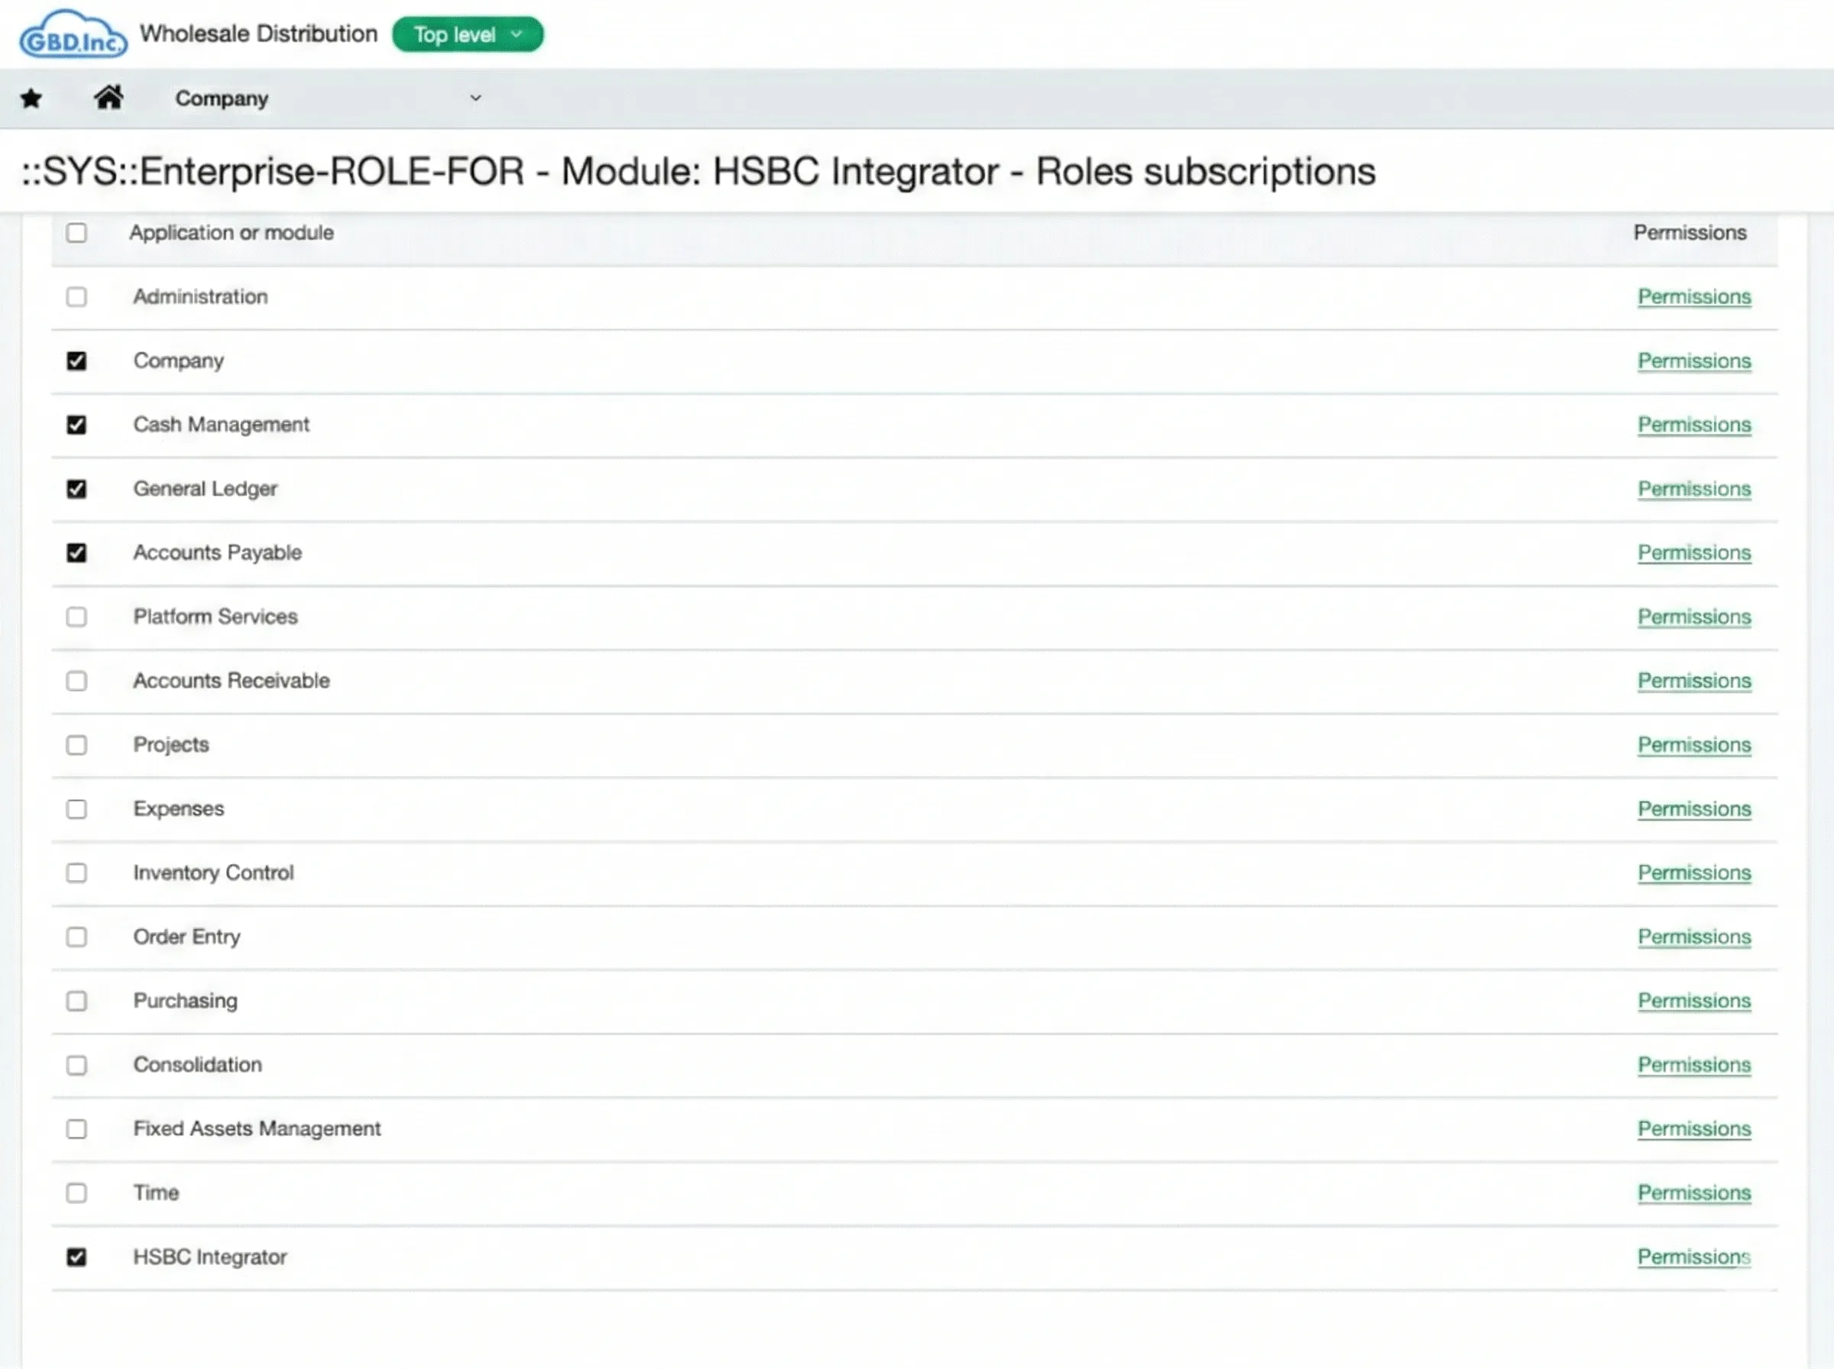Open the Top level entity dropdown

pyautogui.click(x=468, y=35)
